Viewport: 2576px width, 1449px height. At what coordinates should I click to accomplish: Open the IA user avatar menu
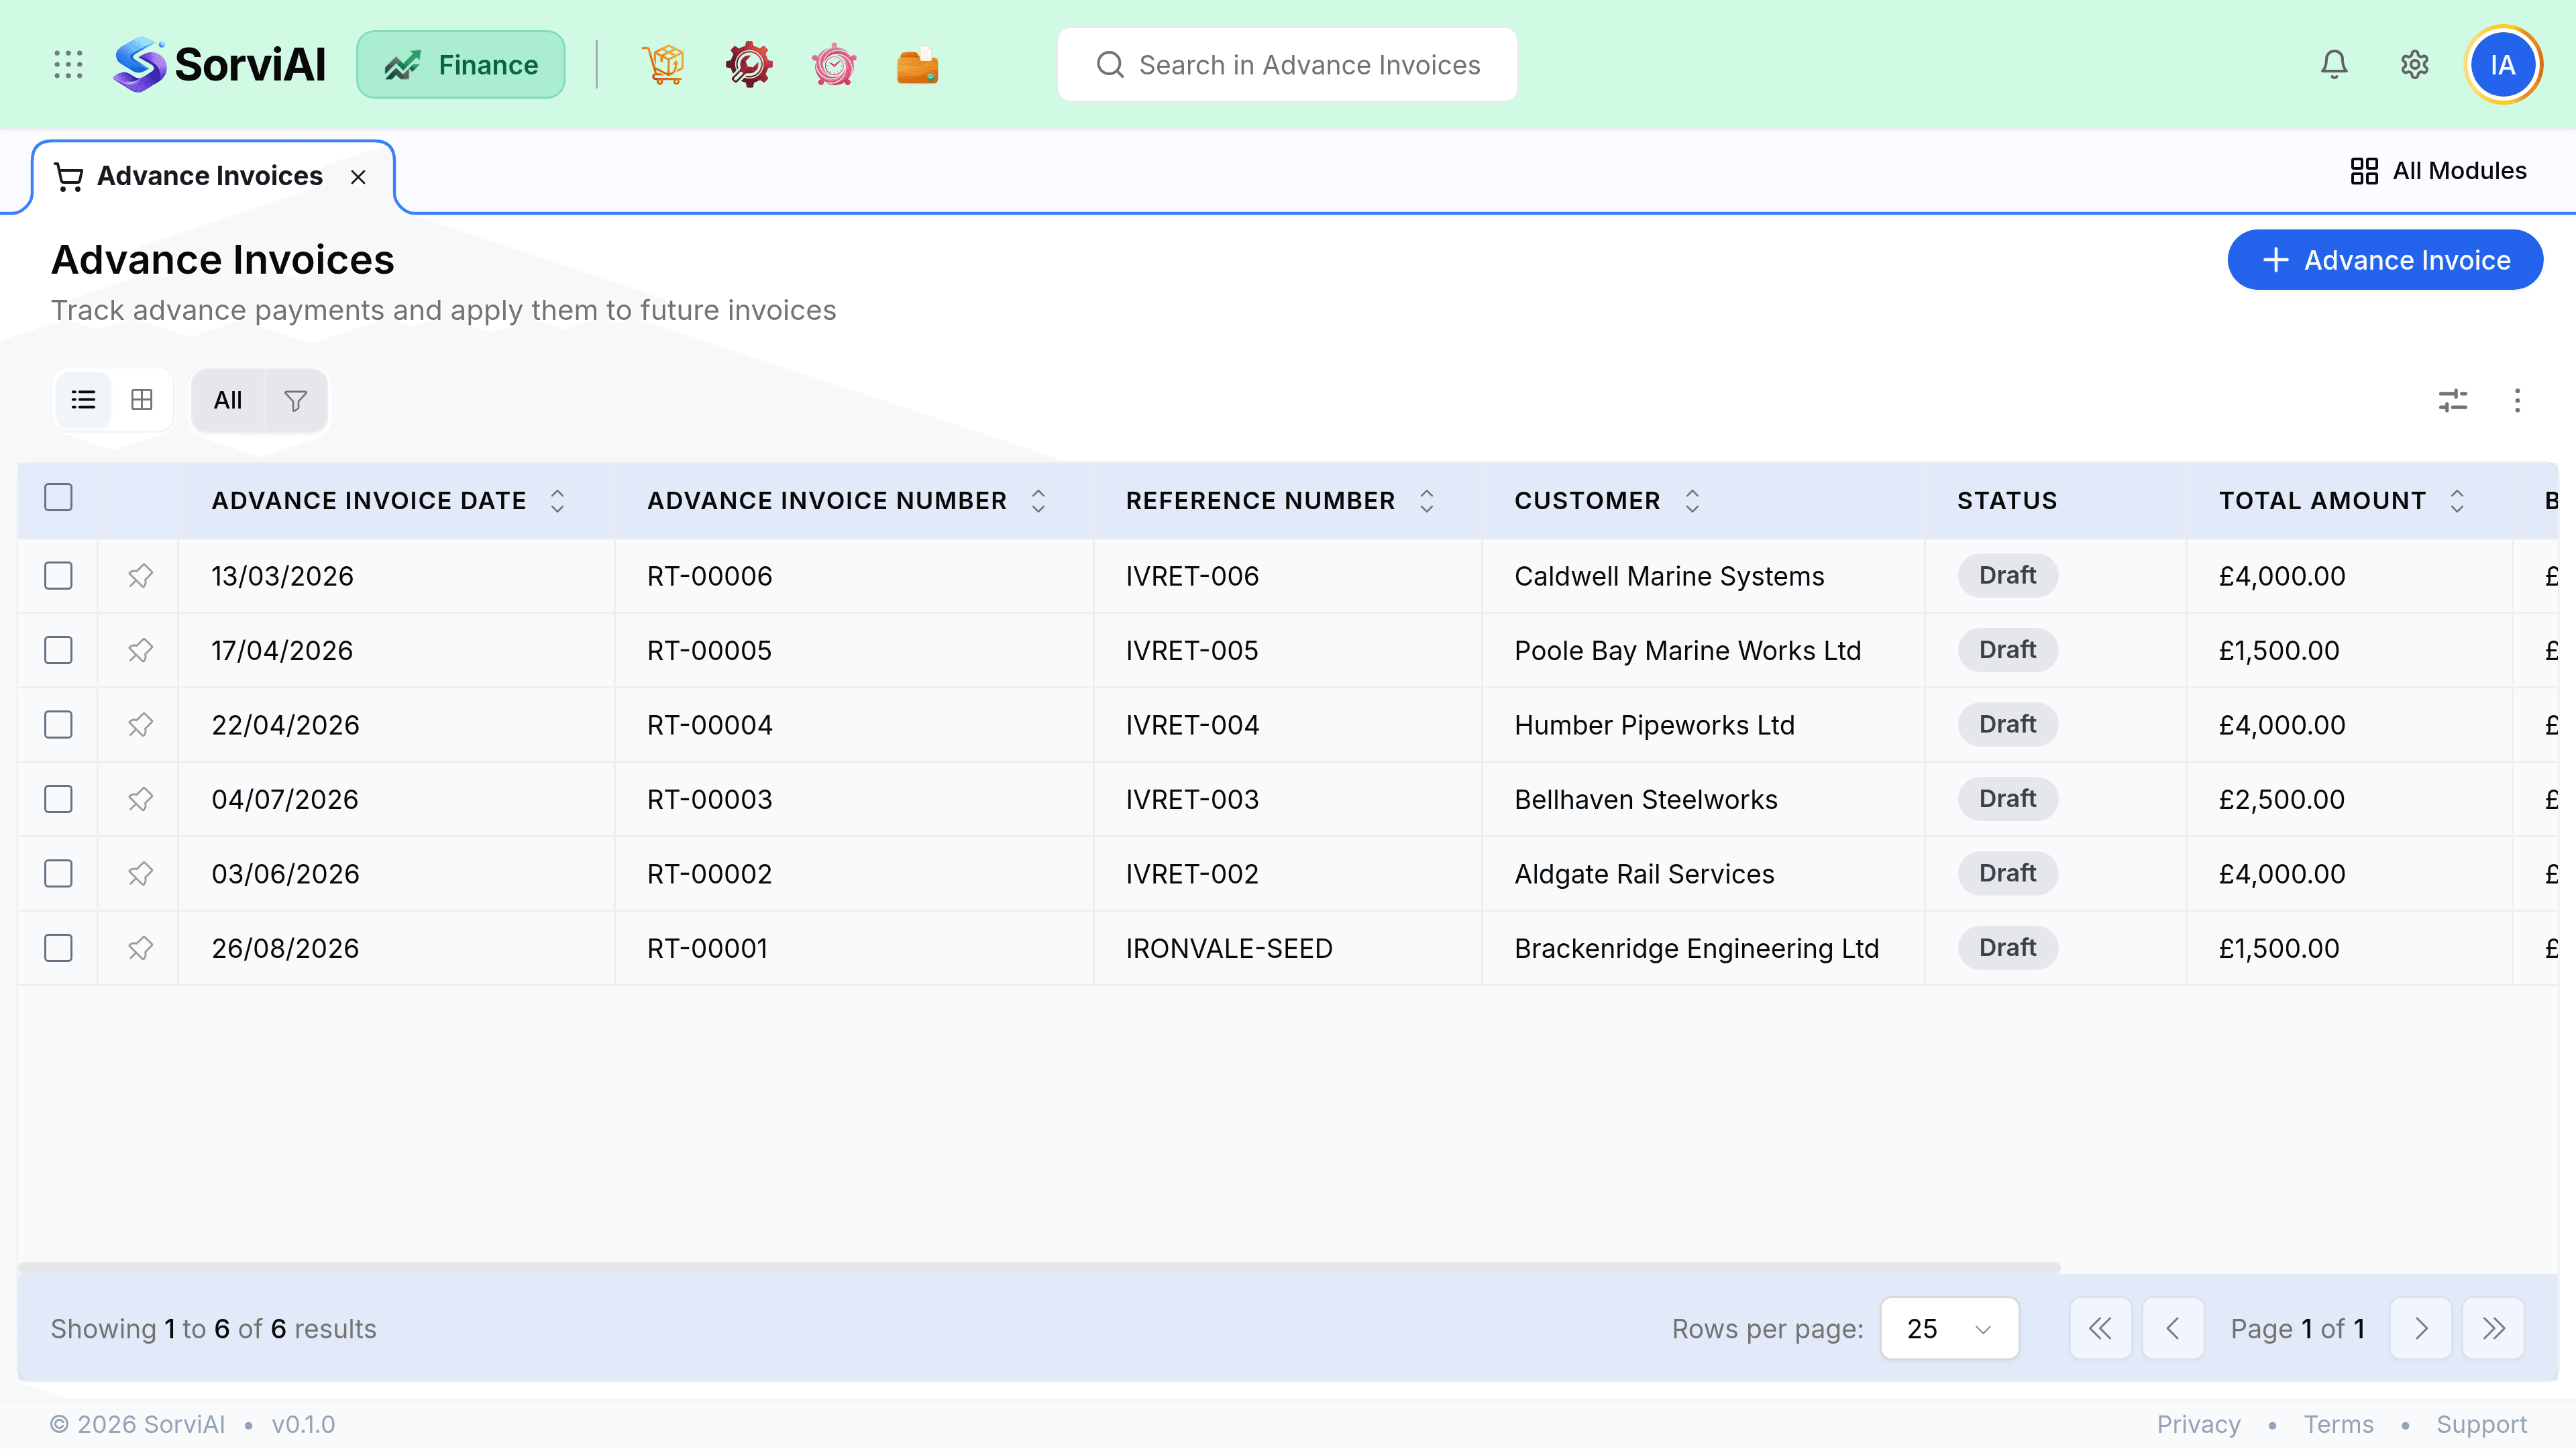[2502, 65]
